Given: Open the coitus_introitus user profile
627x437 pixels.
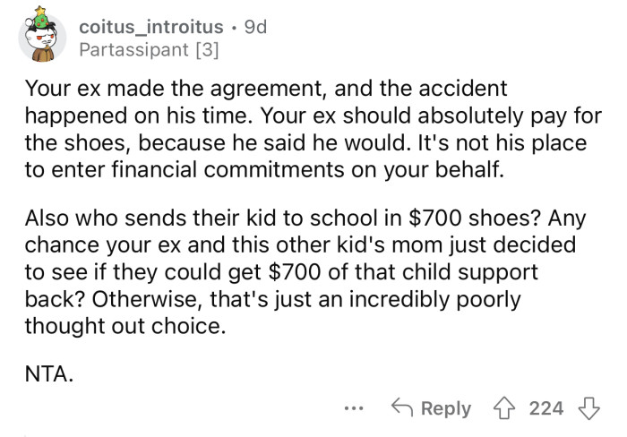Looking at the screenshot, I should click(151, 28).
